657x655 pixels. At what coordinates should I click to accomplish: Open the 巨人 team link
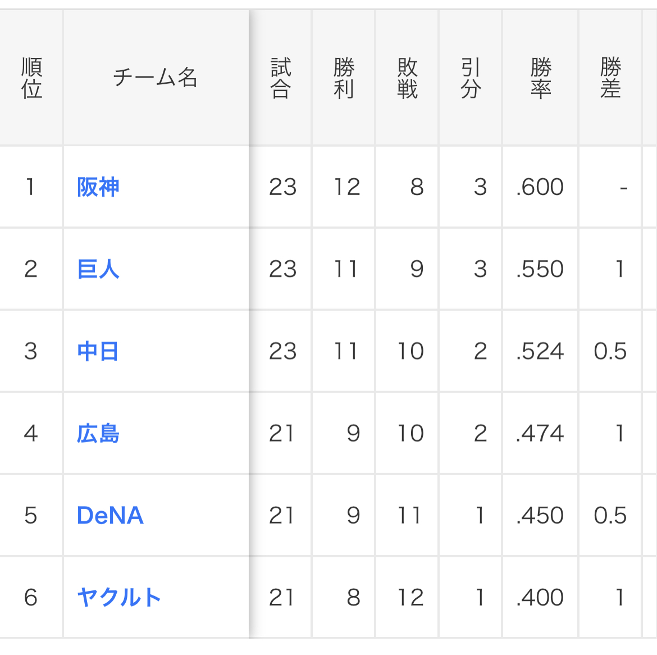(98, 269)
